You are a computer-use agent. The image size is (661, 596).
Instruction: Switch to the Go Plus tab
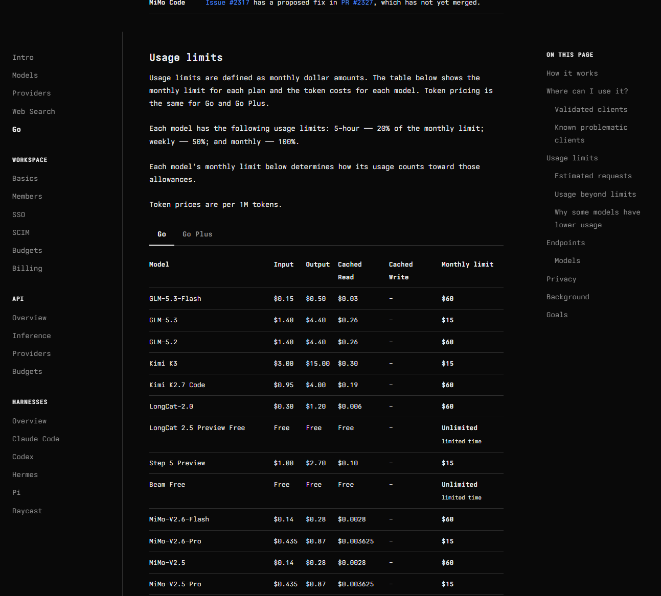click(x=197, y=234)
